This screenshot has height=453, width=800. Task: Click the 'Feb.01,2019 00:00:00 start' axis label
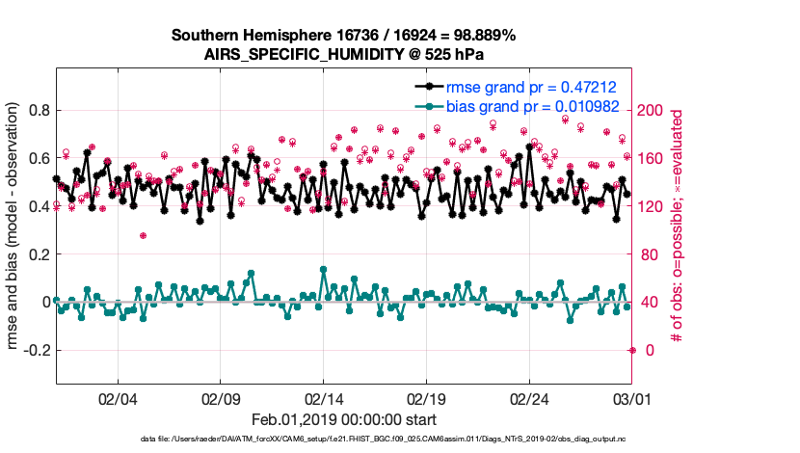(x=343, y=420)
